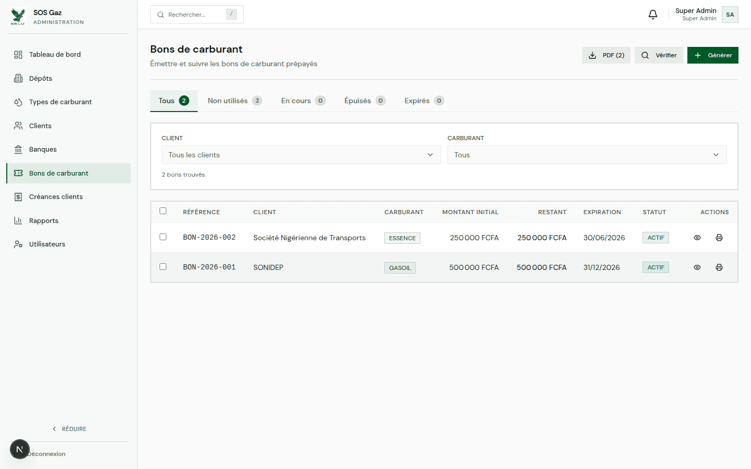Image resolution: width=751 pixels, height=469 pixels.
Task: Click the green Générer button
Action: [x=713, y=55]
